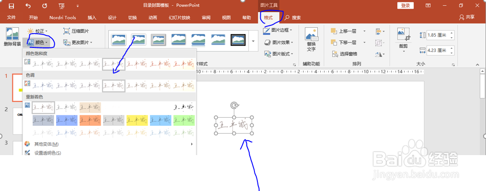This screenshot has height=191, width=486.
Task: Toggle the 颜色 color dropdown
Action: click(38, 43)
